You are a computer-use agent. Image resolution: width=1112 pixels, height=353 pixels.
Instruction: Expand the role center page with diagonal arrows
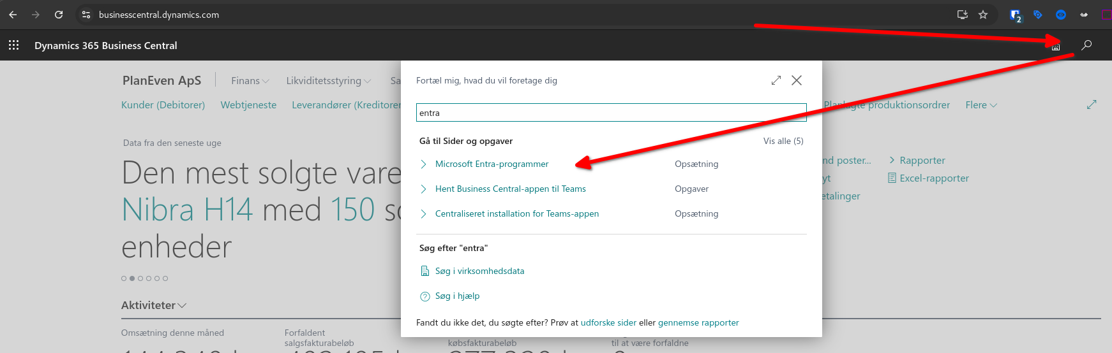(x=1092, y=104)
